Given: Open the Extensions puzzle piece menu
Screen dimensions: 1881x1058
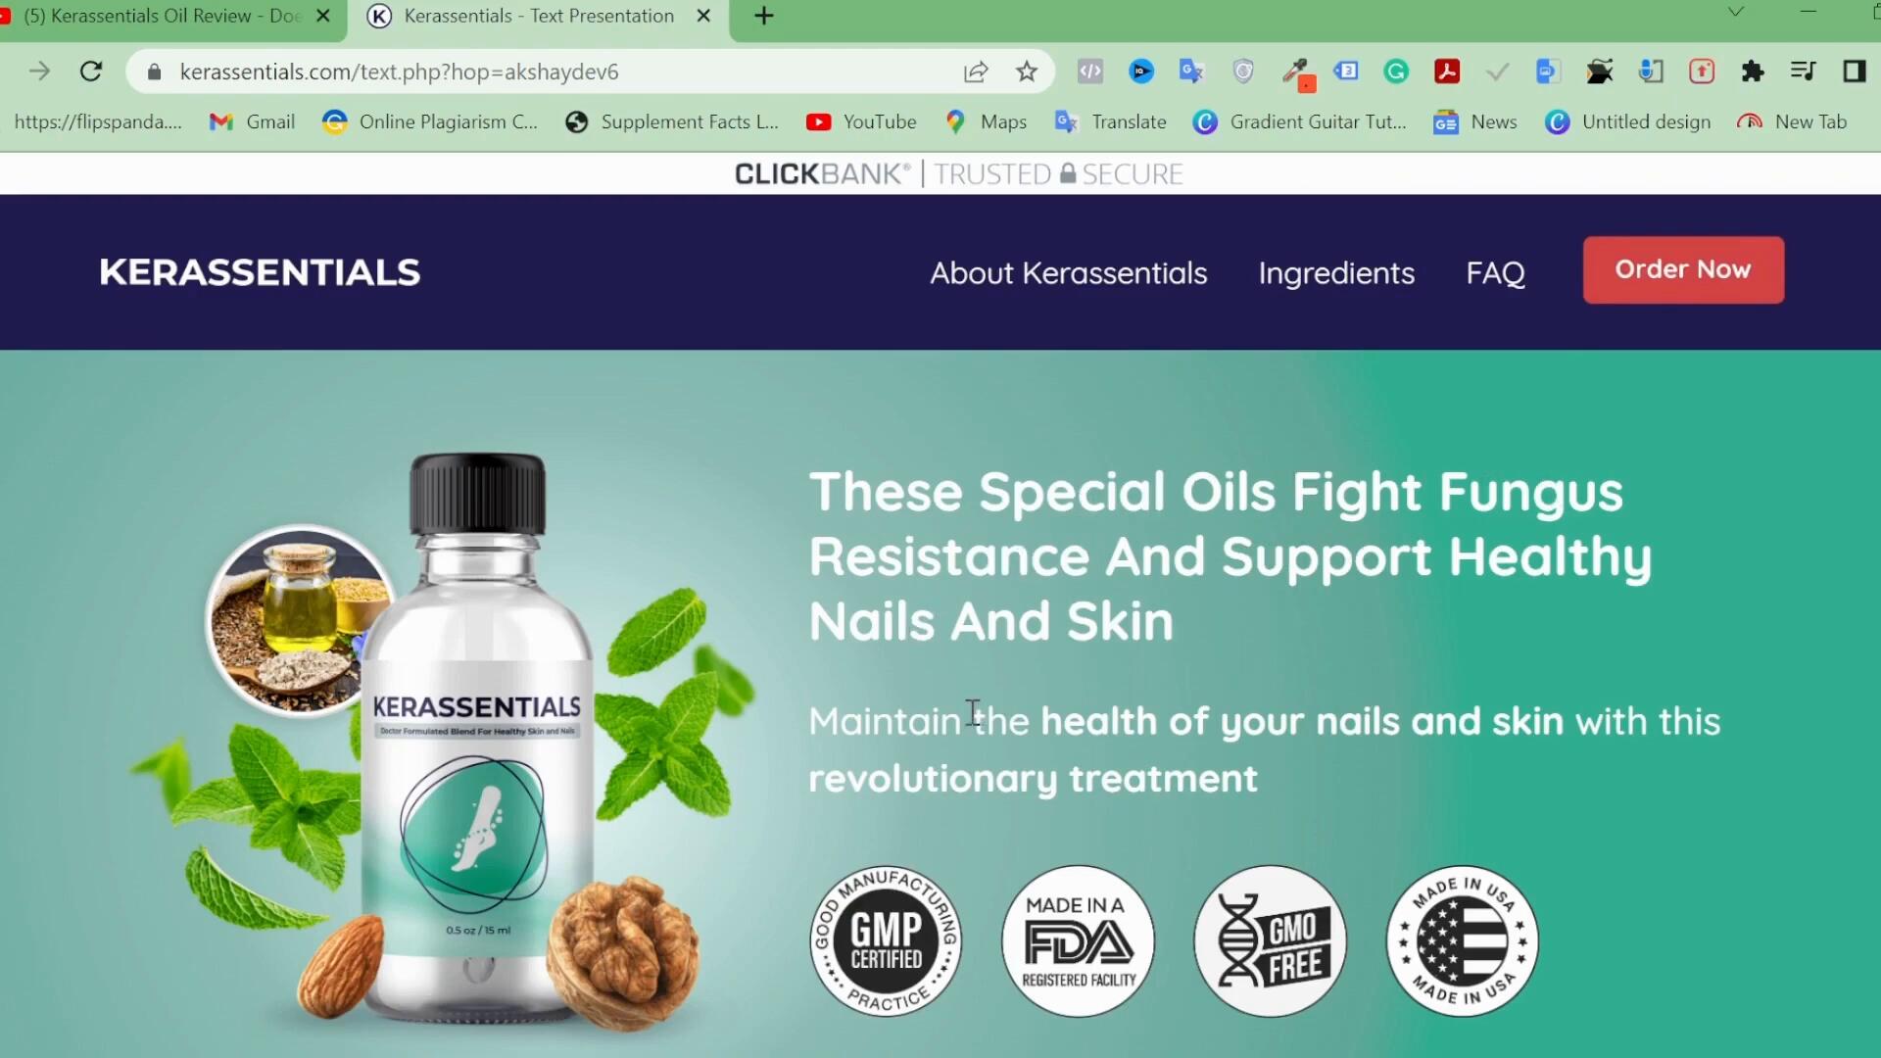Looking at the screenshot, I should click(x=1753, y=71).
